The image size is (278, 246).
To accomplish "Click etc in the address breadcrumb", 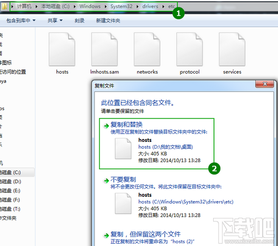I will click(x=171, y=6).
